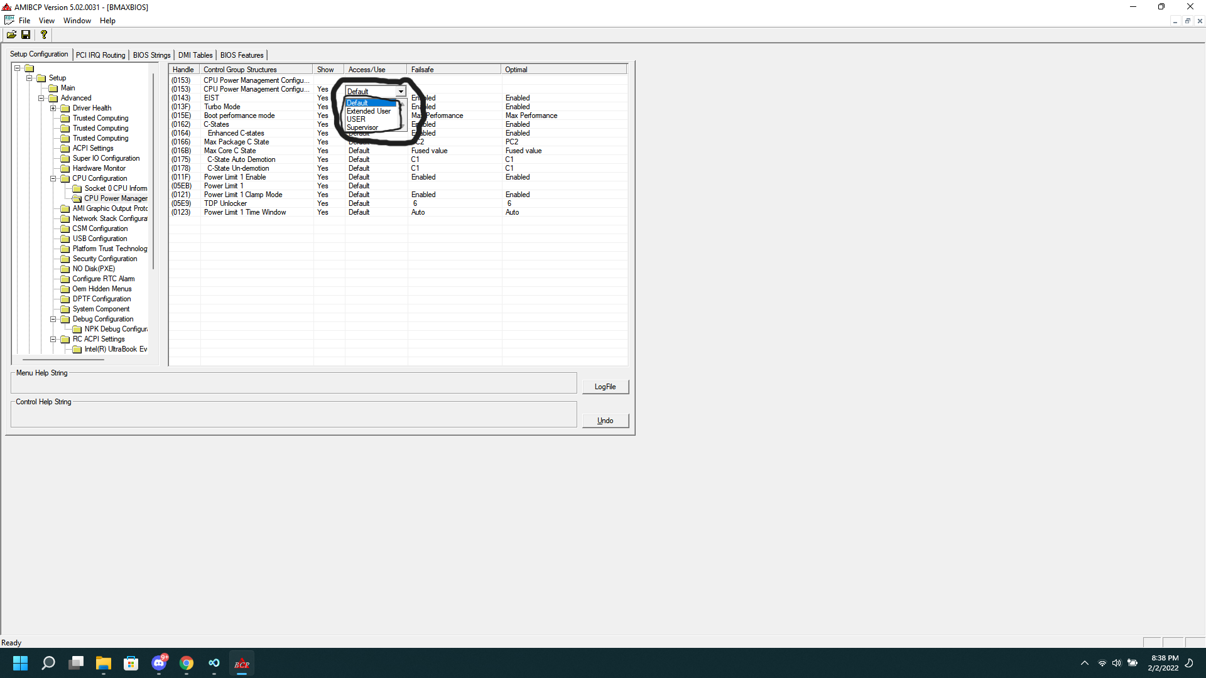Click the Turbo Mode row name
The height and width of the screenshot is (678, 1206).
222,107
